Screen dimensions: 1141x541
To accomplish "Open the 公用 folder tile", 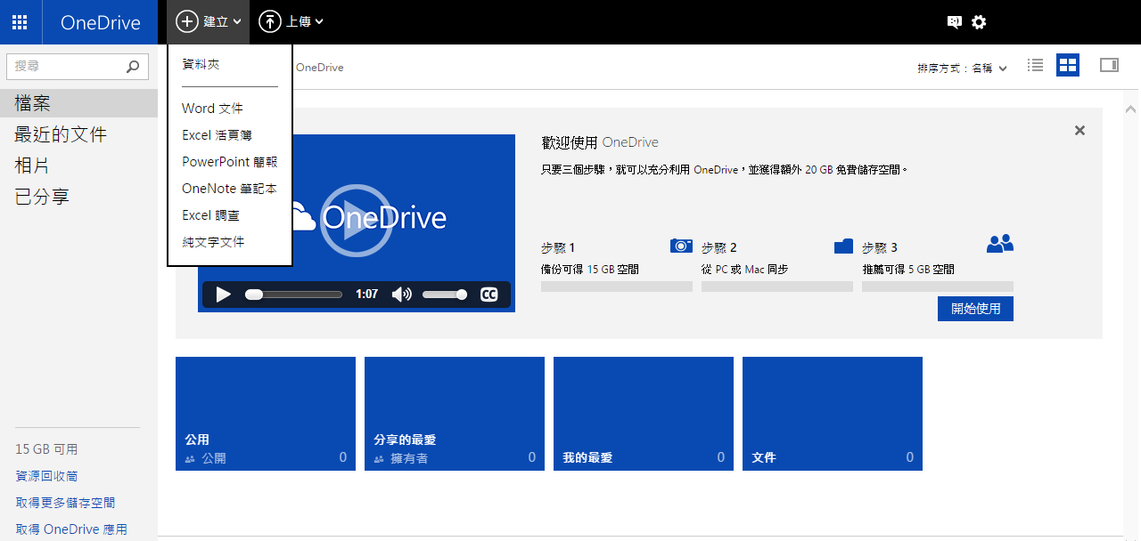I will coord(266,414).
